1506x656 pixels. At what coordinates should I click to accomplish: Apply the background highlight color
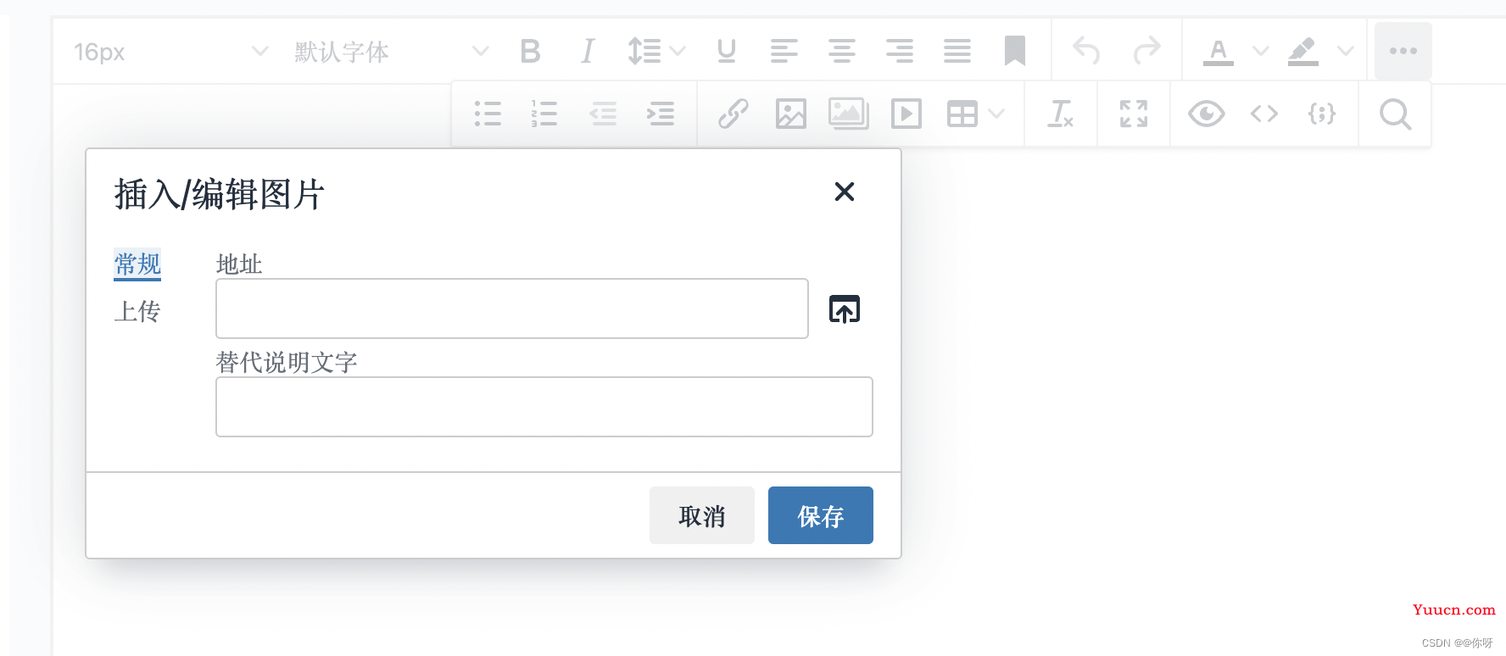click(1303, 52)
